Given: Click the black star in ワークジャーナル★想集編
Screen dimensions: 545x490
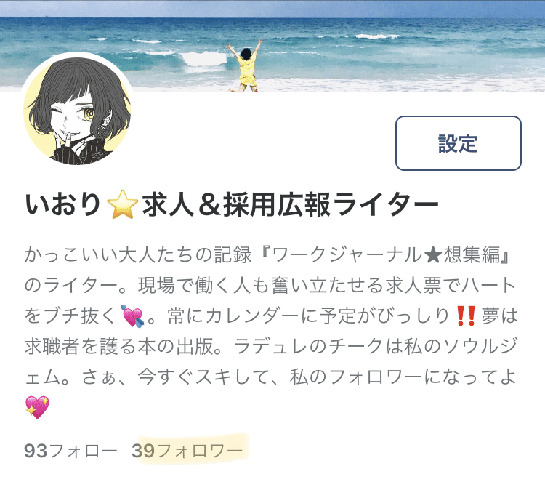Looking at the screenshot, I should (433, 256).
